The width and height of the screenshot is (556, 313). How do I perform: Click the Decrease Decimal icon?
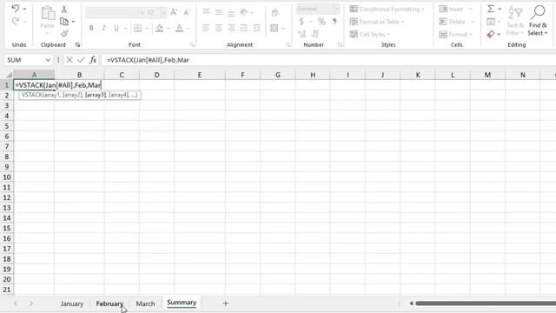point(314,34)
